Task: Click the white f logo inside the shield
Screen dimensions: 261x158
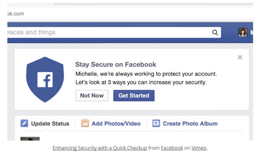Action: coord(45,79)
